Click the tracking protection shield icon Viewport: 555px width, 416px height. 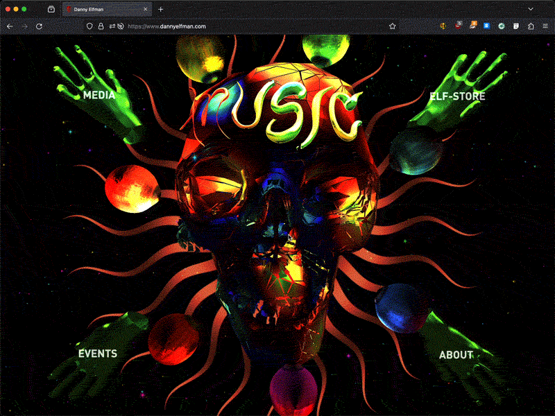(89, 26)
